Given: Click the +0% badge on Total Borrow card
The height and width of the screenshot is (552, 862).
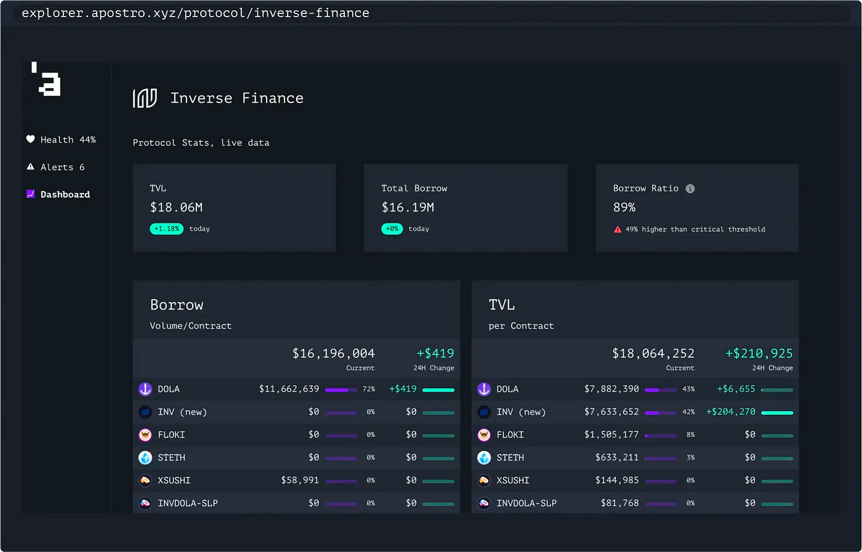Looking at the screenshot, I should pos(392,228).
